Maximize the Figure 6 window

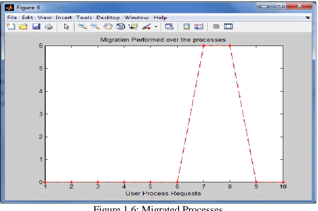(279, 6)
